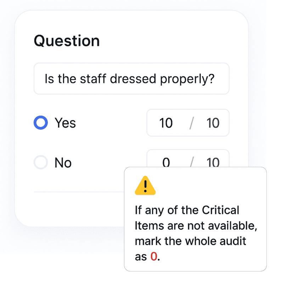Click the slash in the Yes score box
288x285 pixels.
point(192,123)
